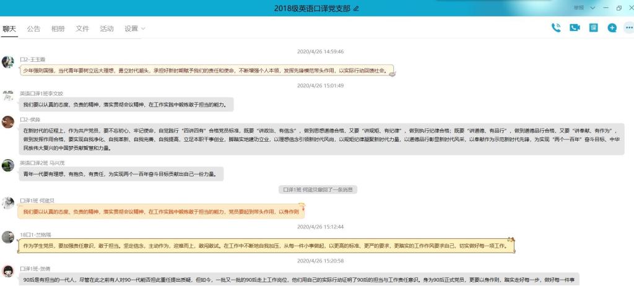634x286 pixels.
Task: Click the invite members plus icon
Action: [612, 28]
